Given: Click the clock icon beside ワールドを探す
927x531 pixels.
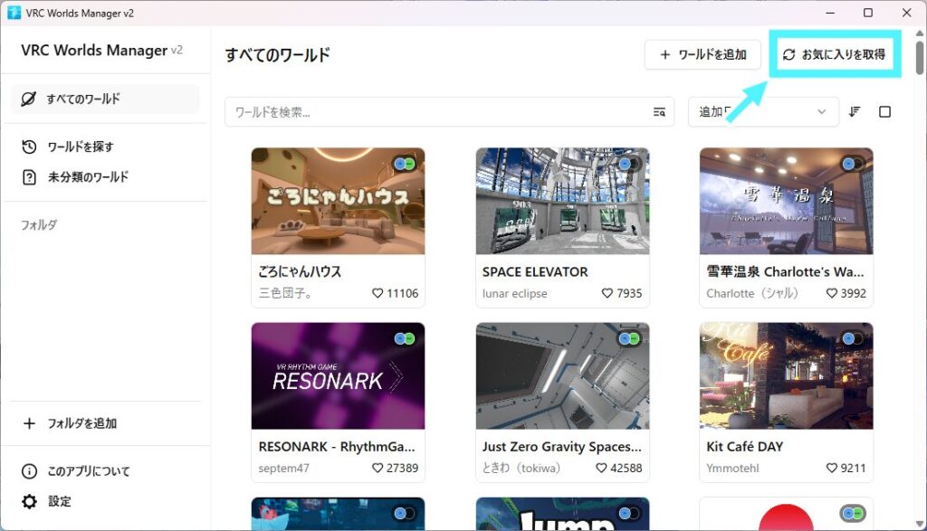Looking at the screenshot, I should (x=29, y=147).
